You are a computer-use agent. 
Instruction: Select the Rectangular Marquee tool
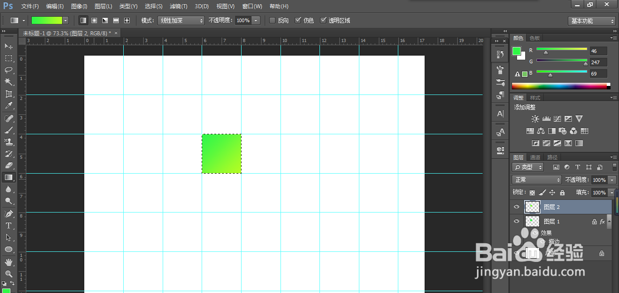pyautogui.click(x=9, y=58)
